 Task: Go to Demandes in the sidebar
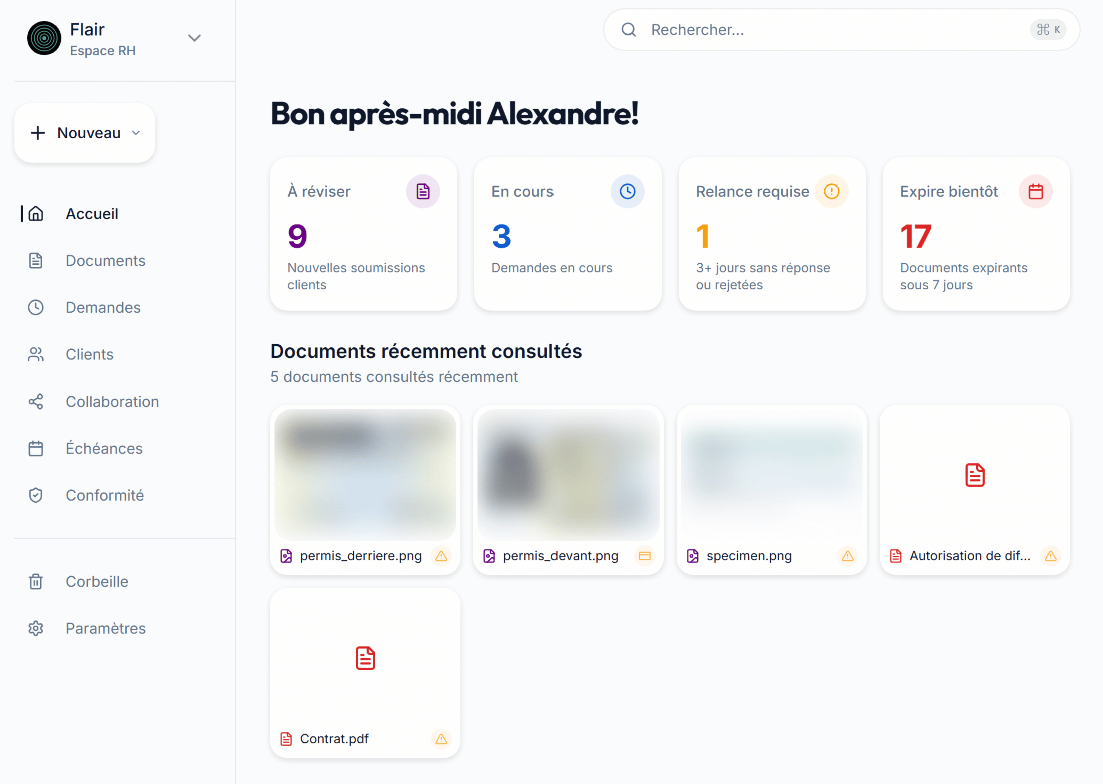[103, 308]
